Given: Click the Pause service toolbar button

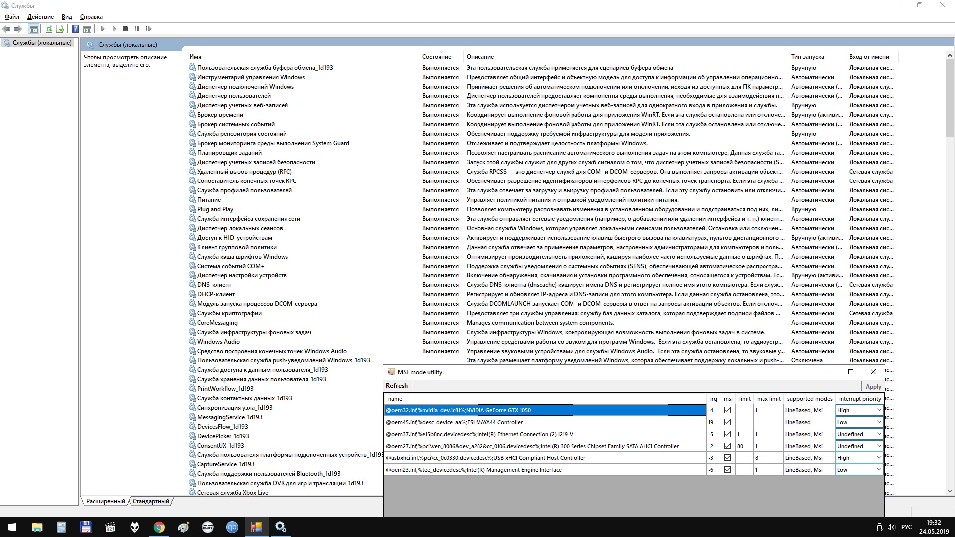Looking at the screenshot, I should click(137, 29).
